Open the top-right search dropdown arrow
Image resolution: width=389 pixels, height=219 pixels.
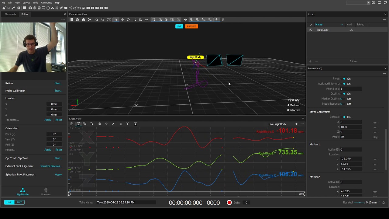(368, 3)
